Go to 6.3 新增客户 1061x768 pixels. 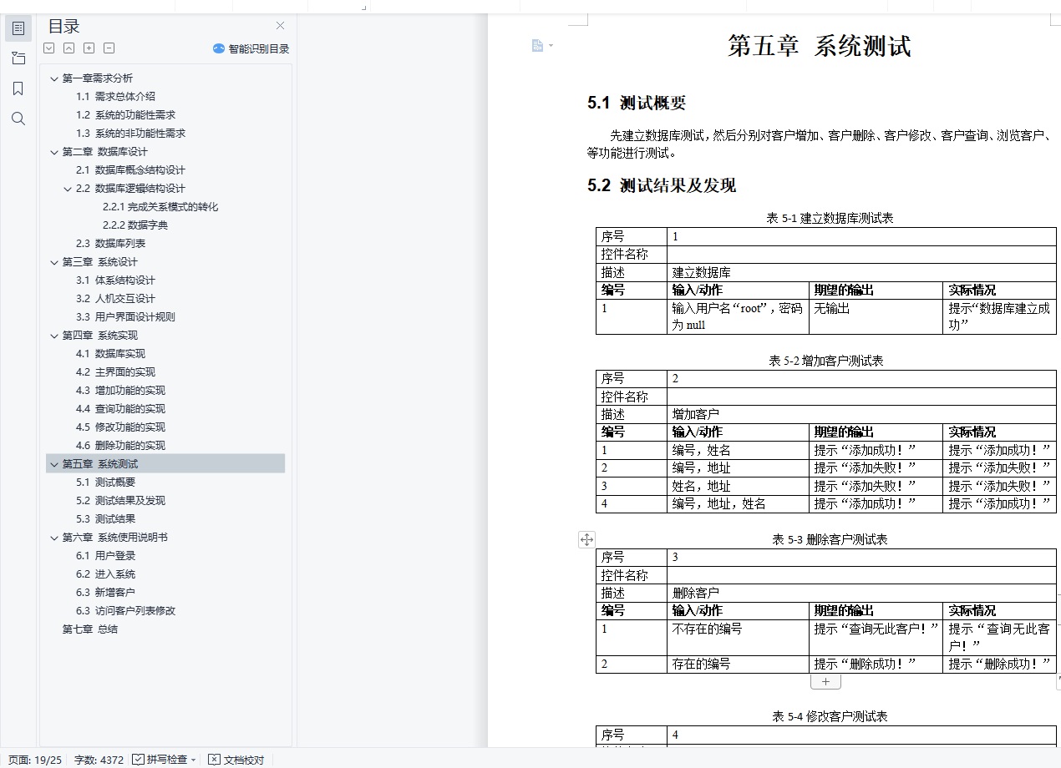(105, 593)
